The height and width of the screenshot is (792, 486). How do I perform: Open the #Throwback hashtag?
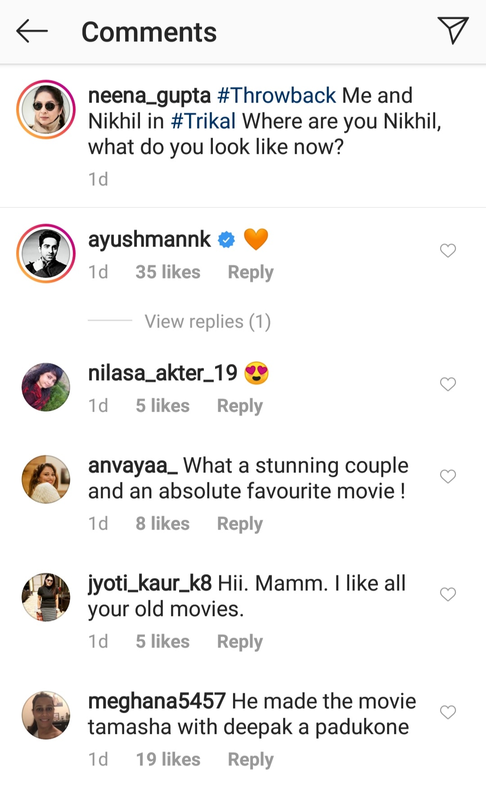[x=276, y=95]
